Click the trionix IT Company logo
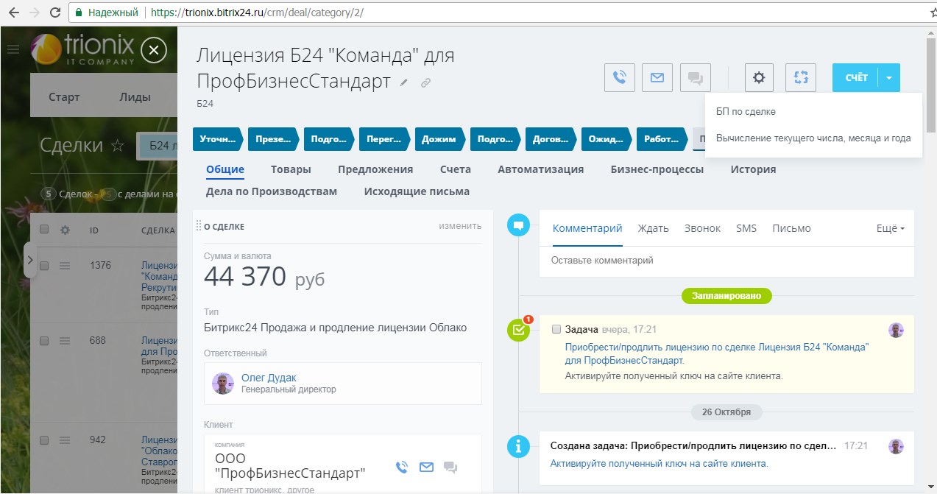This screenshot has height=494, width=937. [82, 49]
